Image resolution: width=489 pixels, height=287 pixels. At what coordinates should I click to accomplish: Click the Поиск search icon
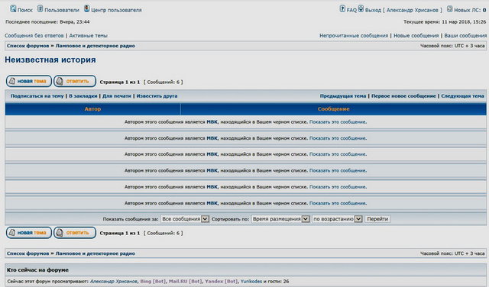tap(13, 8)
